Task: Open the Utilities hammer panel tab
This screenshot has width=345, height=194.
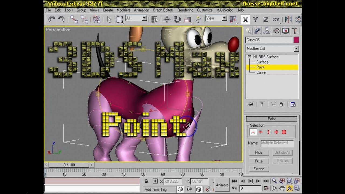Action: tap(295, 31)
